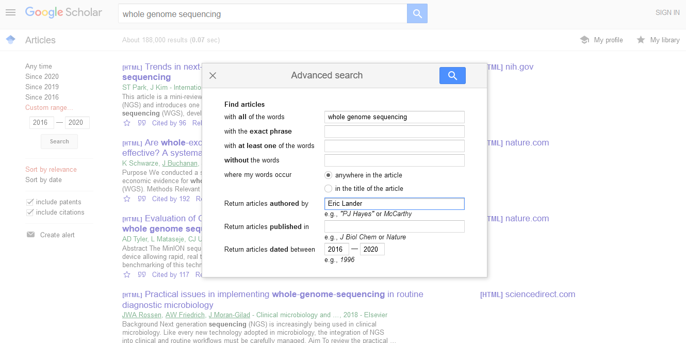Open Cited by 192 link
Viewport: 686px width, 343px height.
coord(171,199)
